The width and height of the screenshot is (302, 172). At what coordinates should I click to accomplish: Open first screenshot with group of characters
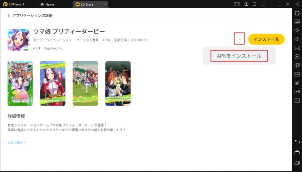20,83
